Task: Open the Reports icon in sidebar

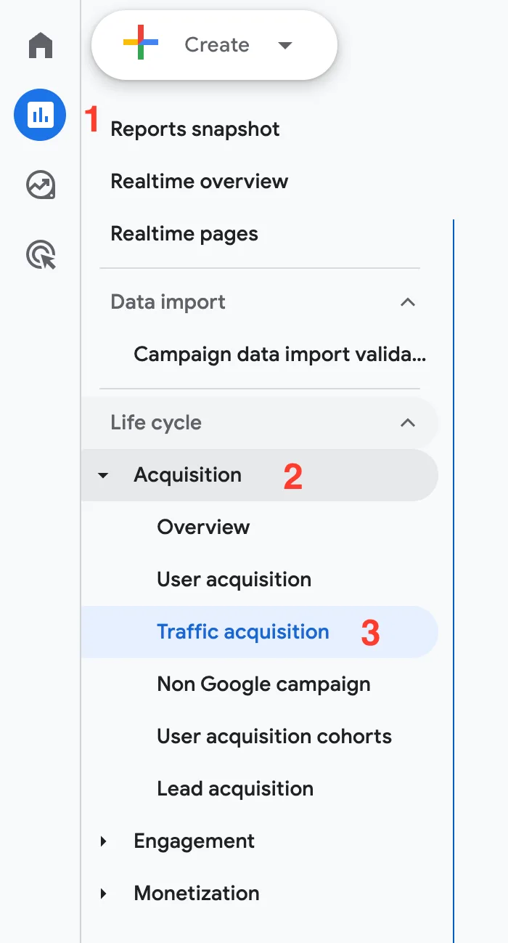Action: (x=41, y=115)
